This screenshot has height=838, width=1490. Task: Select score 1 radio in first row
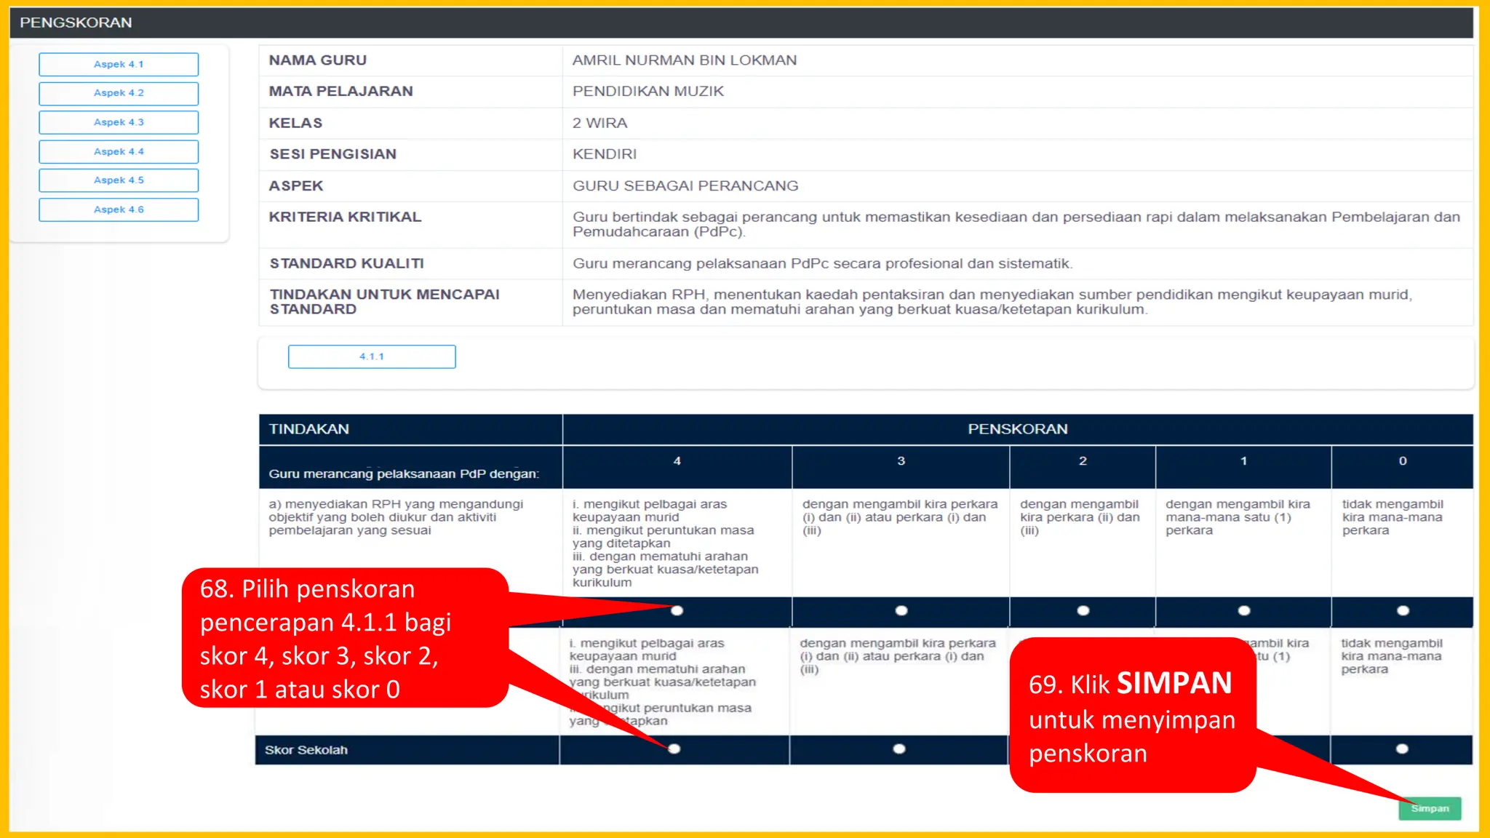tap(1244, 610)
